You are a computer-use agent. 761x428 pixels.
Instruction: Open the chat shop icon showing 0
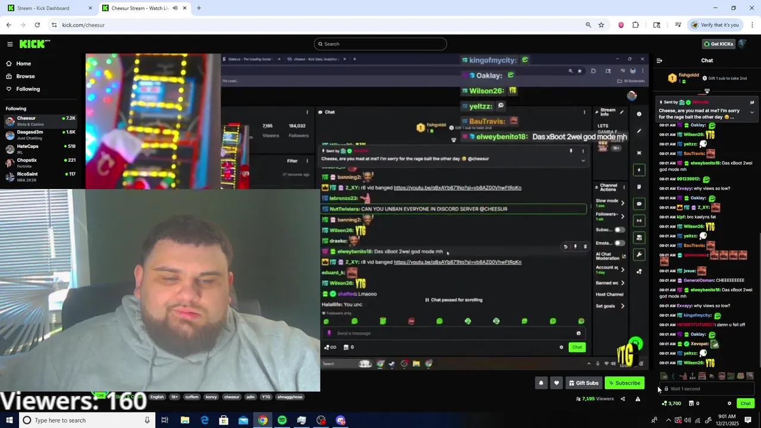pos(694,404)
